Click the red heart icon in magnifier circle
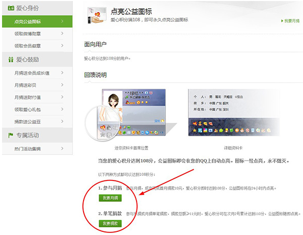Screen dimensions: 303x235 [103, 127]
